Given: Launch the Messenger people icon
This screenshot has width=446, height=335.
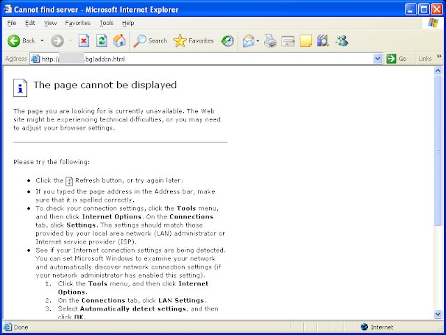Looking at the screenshot, I should tap(341, 40).
